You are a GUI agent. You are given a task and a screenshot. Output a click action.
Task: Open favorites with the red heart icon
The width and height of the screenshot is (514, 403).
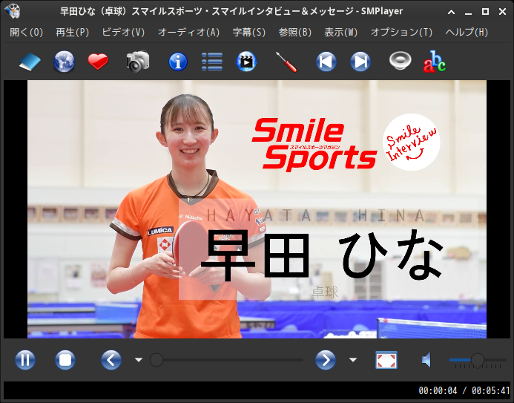pos(98,62)
